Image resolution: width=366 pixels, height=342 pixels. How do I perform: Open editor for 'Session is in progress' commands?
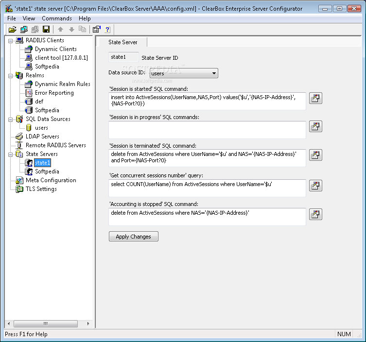point(315,126)
